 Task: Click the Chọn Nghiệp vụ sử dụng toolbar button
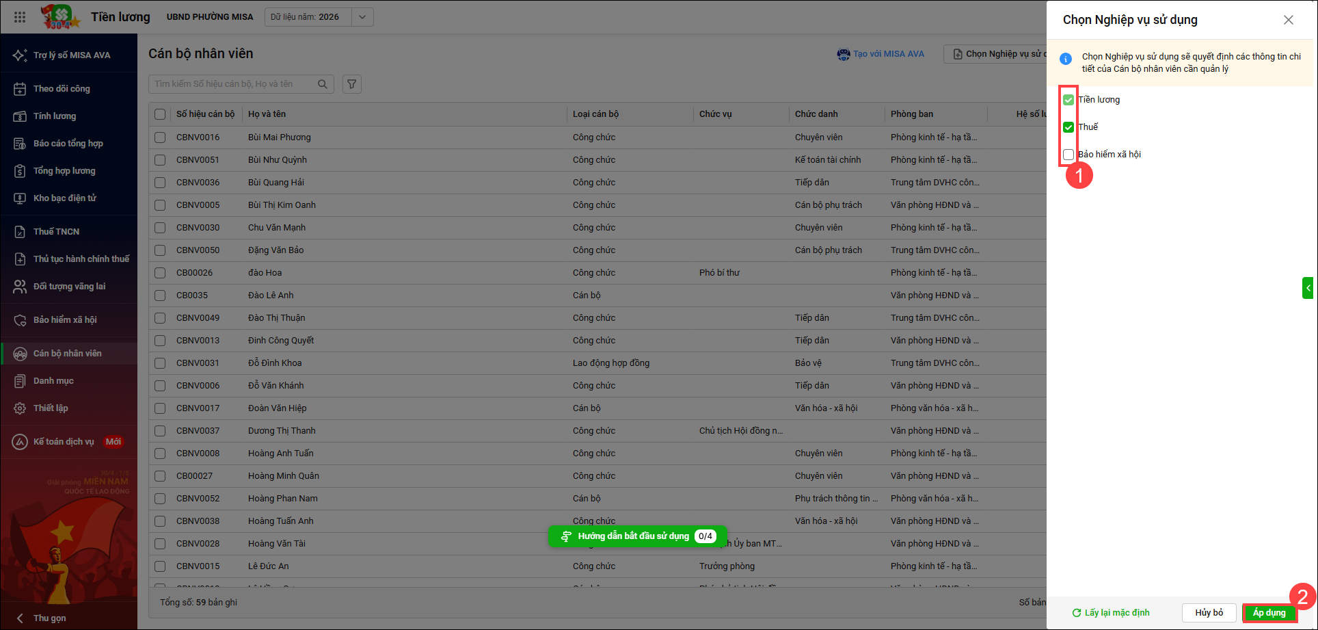coord(995,54)
